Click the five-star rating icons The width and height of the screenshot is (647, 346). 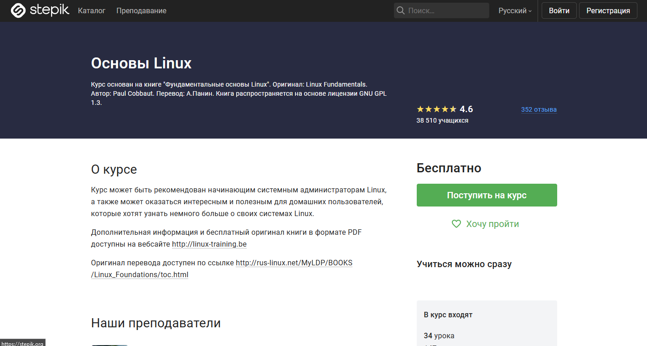pos(436,109)
